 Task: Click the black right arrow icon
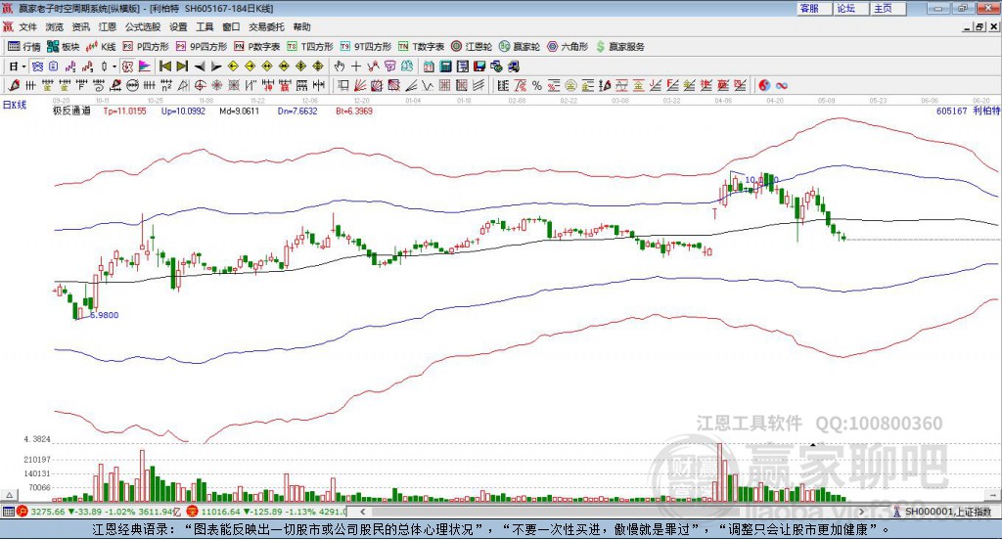click(216, 67)
